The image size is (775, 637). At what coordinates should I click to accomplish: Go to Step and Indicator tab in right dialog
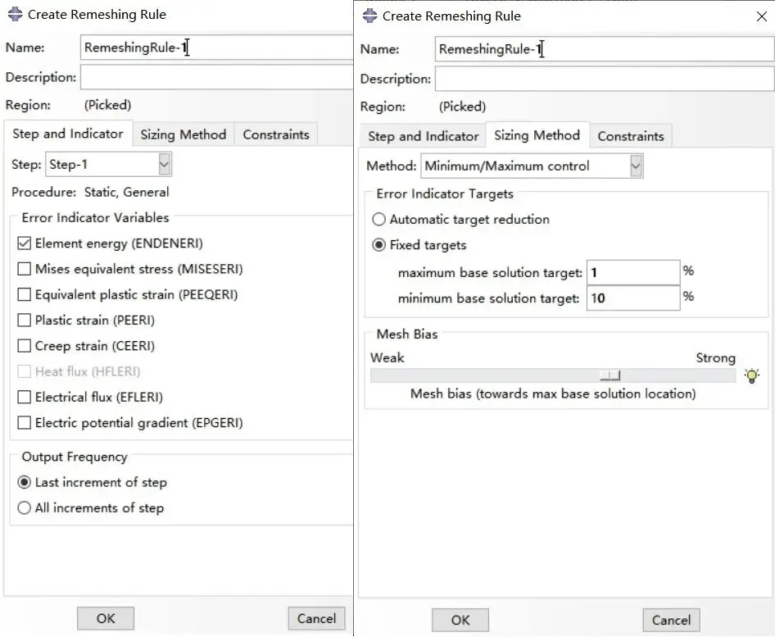tap(423, 136)
